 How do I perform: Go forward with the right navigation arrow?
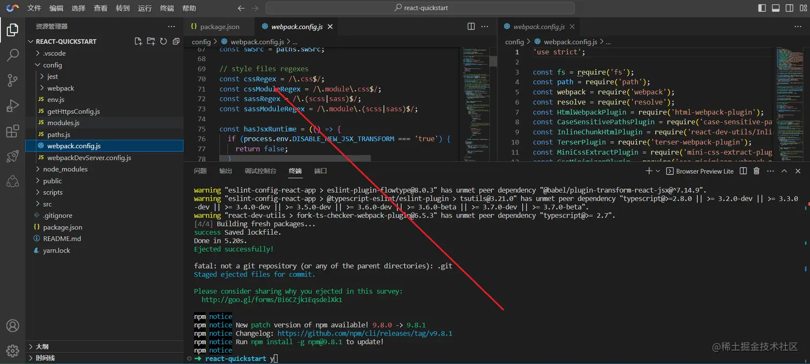(255, 8)
